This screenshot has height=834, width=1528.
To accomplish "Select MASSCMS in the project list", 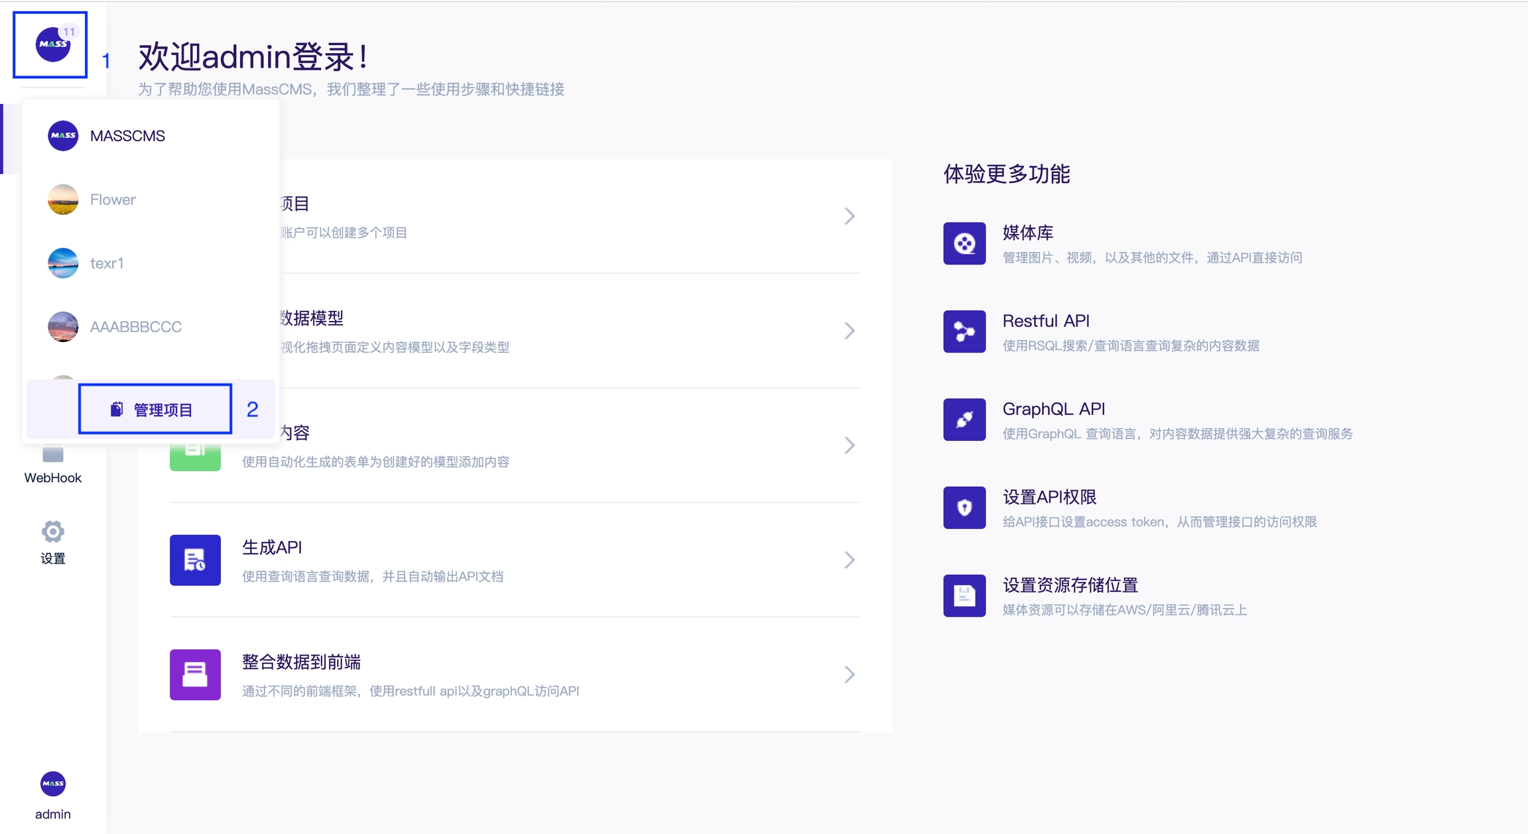I will click(127, 136).
